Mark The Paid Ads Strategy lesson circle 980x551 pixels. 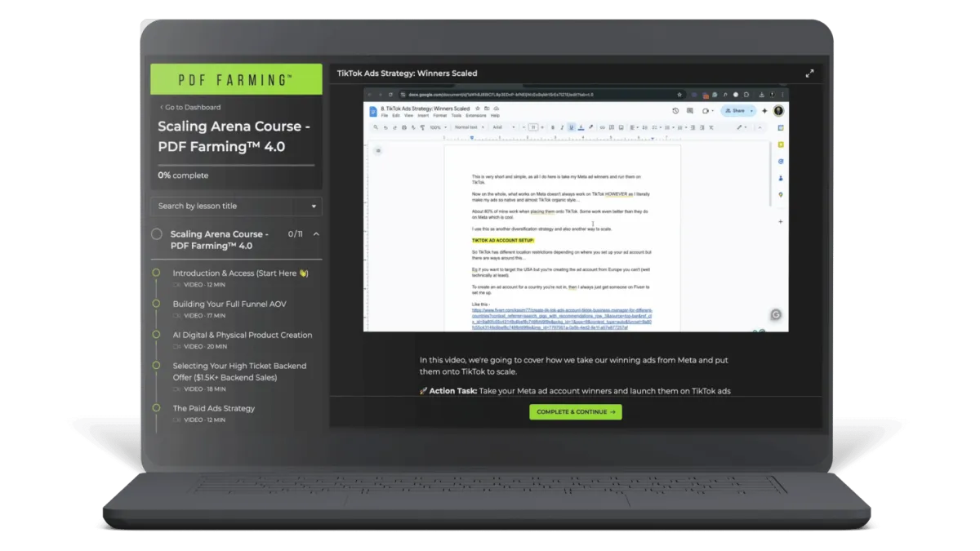(x=156, y=407)
